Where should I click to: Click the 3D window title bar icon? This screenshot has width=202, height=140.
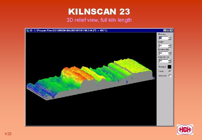coord(27,30)
